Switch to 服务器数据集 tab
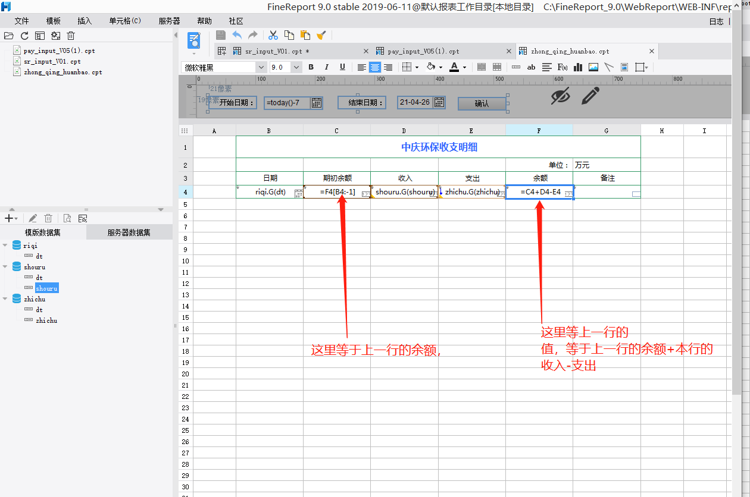 coord(129,232)
